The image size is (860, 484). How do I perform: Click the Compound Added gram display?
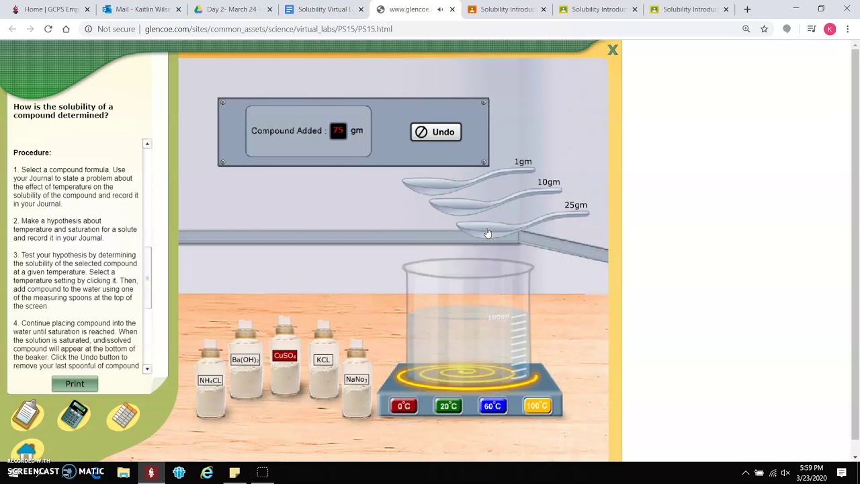(x=338, y=131)
